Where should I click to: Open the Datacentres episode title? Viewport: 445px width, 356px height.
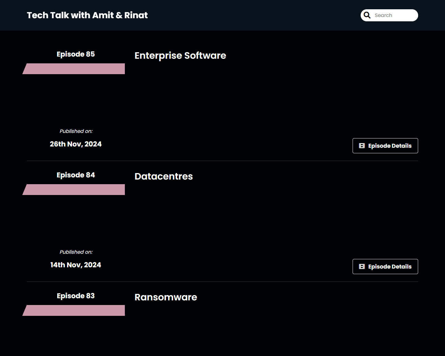[163, 176]
